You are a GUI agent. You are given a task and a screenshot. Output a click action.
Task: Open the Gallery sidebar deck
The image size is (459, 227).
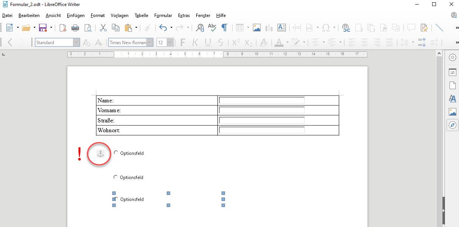pyautogui.click(x=453, y=112)
